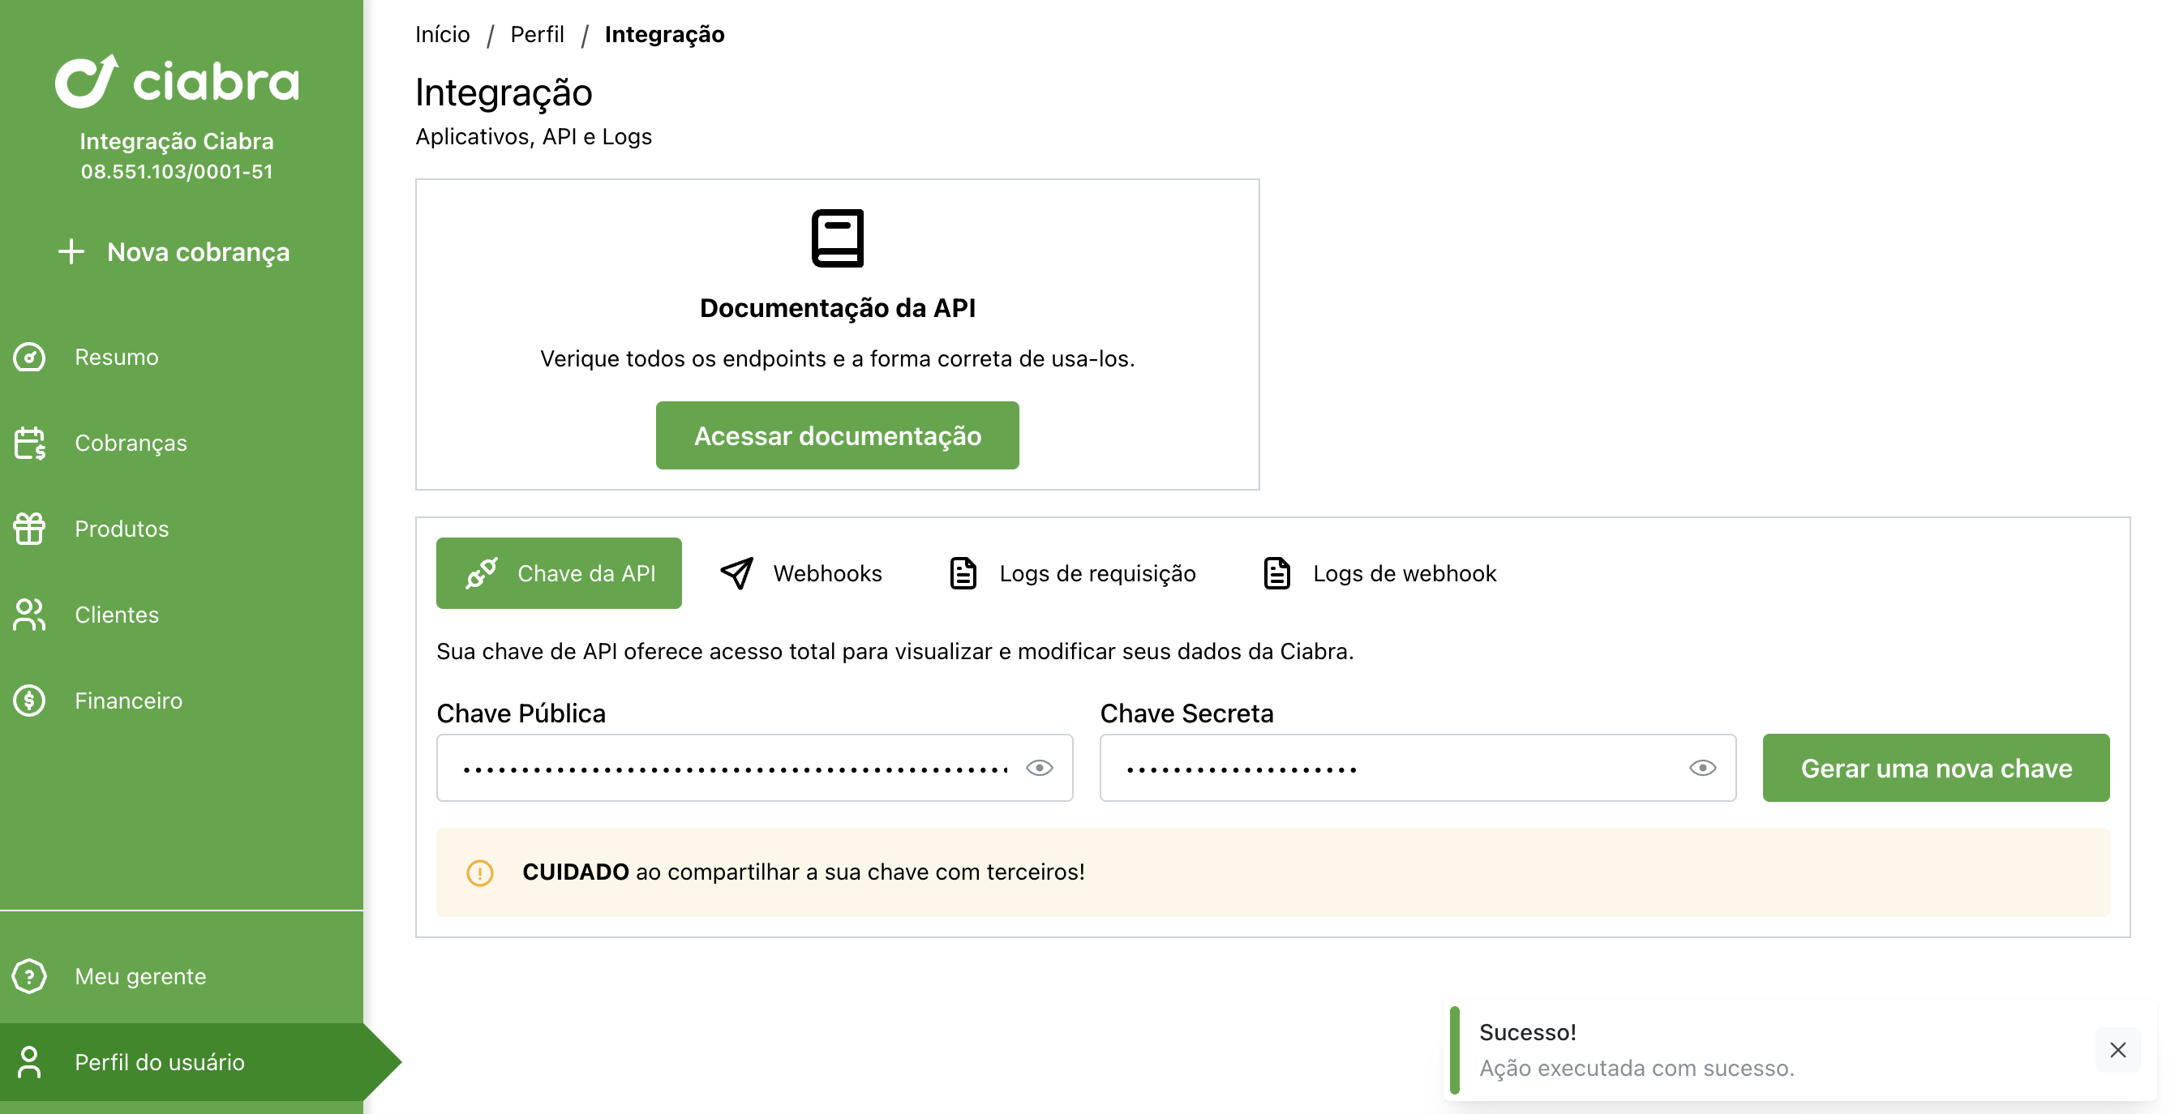This screenshot has height=1114, width=2175.
Task: Click the Ciabra logo in the sidebar
Action: 177,81
